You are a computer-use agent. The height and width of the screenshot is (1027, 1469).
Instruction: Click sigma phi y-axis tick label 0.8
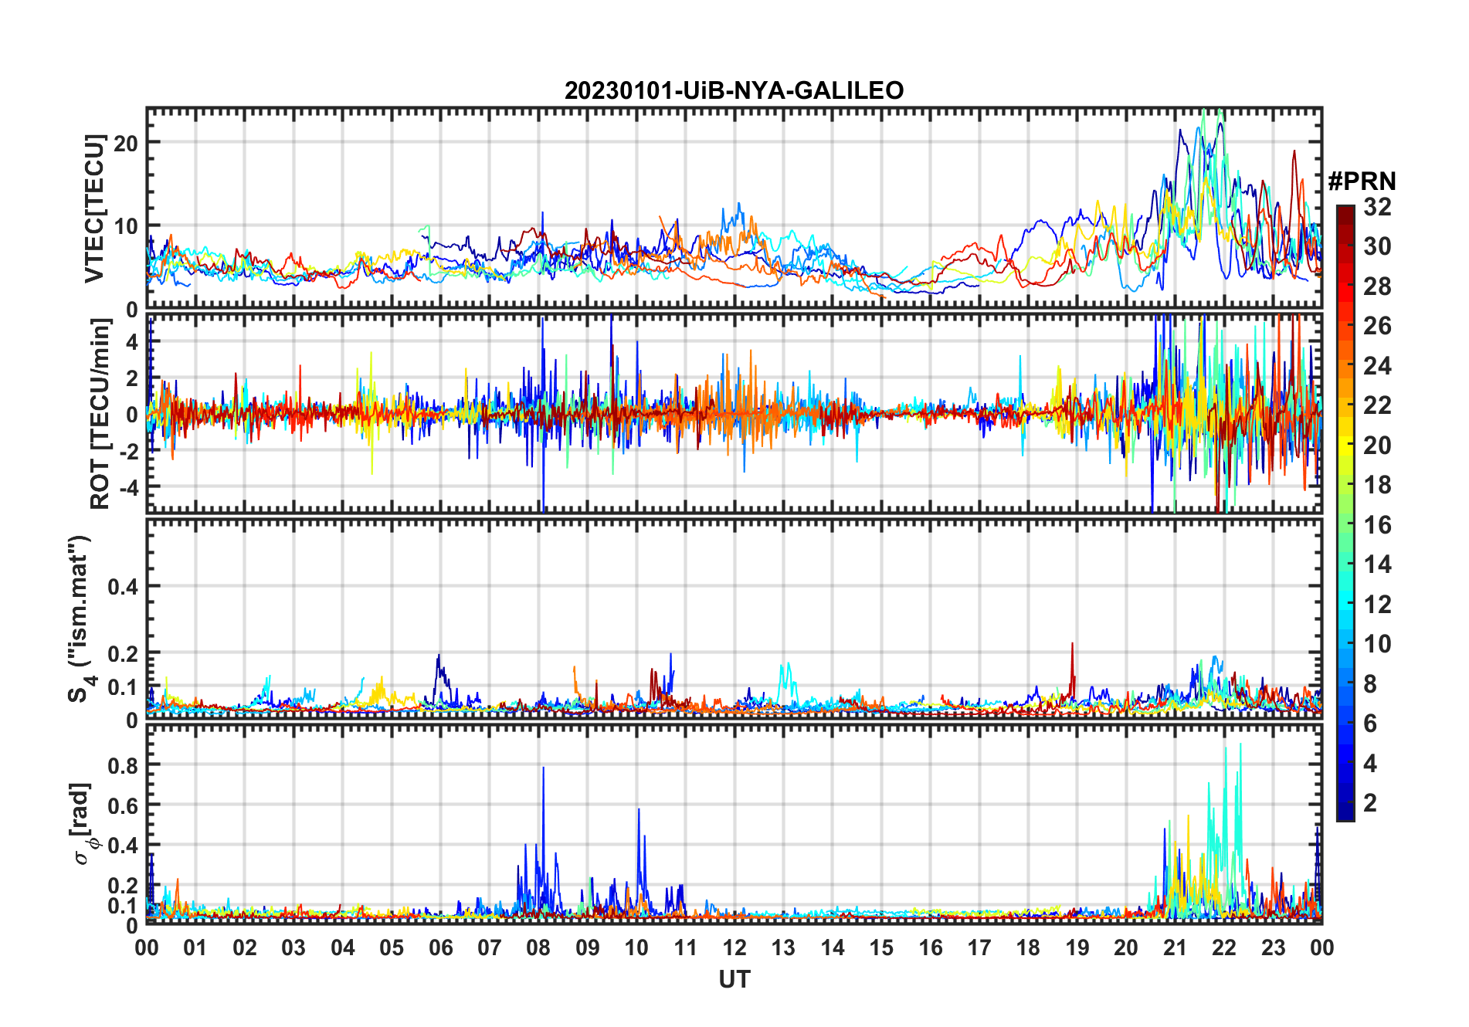pos(124,765)
